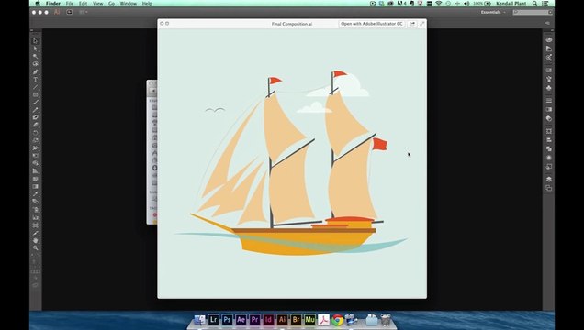
Task: Pick the Pencil tool
Action: click(x=36, y=110)
